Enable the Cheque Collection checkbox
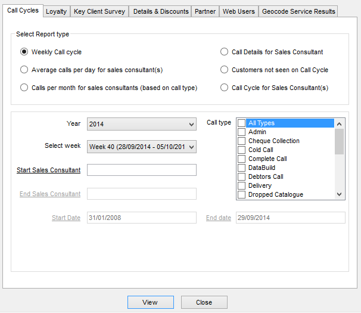 (x=241, y=141)
